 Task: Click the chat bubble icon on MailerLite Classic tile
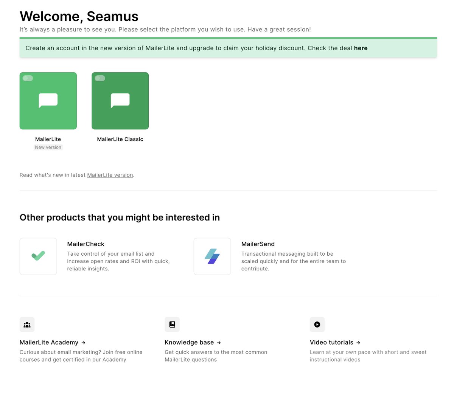coord(120,101)
